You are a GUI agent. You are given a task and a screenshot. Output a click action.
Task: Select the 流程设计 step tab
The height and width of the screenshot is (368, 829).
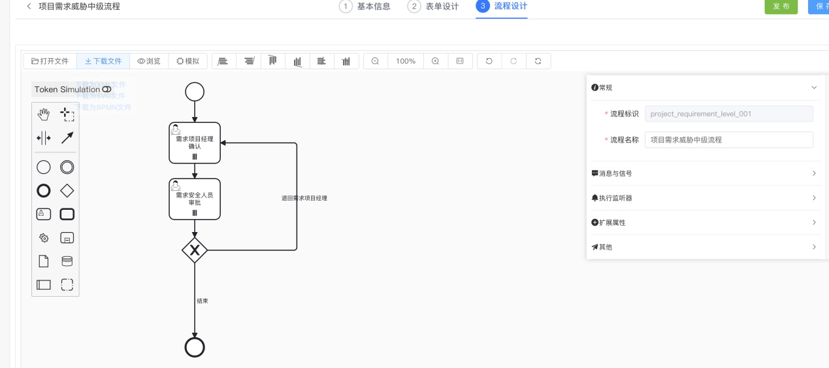pyautogui.click(x=502, y=7)
